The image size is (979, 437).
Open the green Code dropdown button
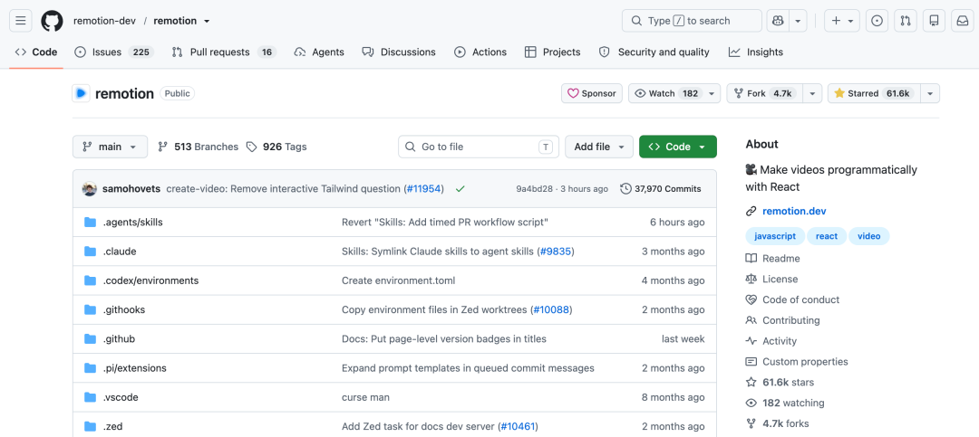[678, 147]
